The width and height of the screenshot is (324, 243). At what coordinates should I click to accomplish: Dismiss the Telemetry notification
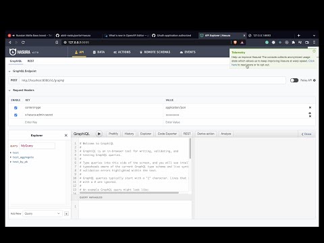pos(314,51)
